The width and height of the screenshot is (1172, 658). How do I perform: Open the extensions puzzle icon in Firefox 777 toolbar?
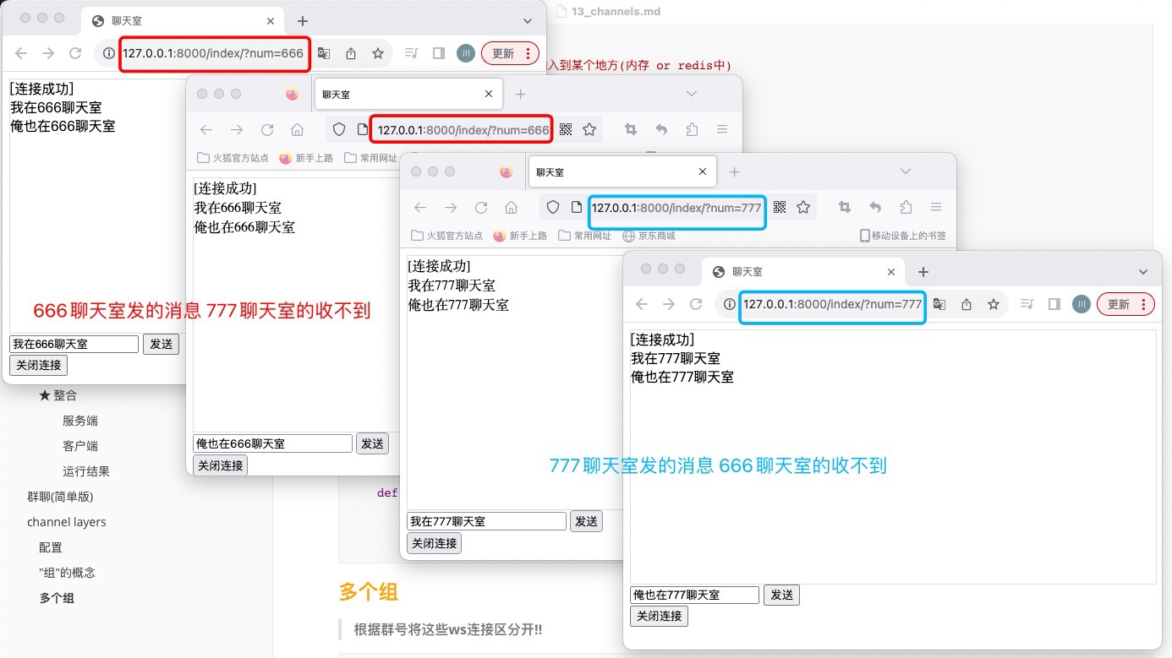coord(906,207)
